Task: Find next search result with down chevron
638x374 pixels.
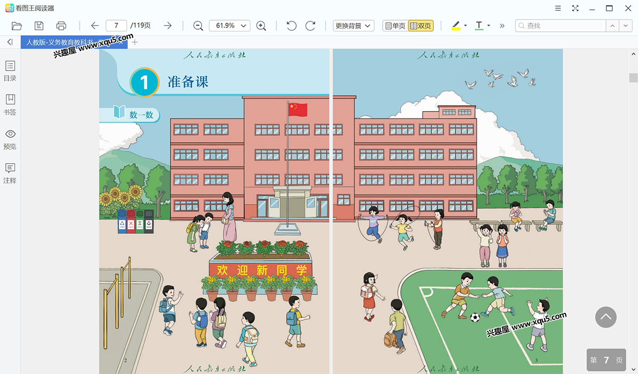Action: pos(625,25)
